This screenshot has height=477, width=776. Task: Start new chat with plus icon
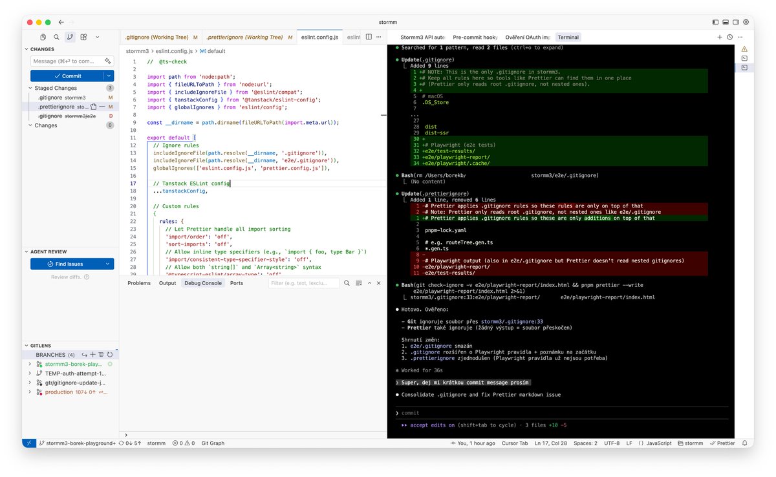click(x=720, y=37)
